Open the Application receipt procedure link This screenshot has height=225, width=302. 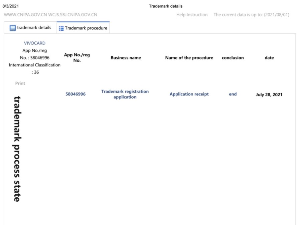click(x=189, y=94)
